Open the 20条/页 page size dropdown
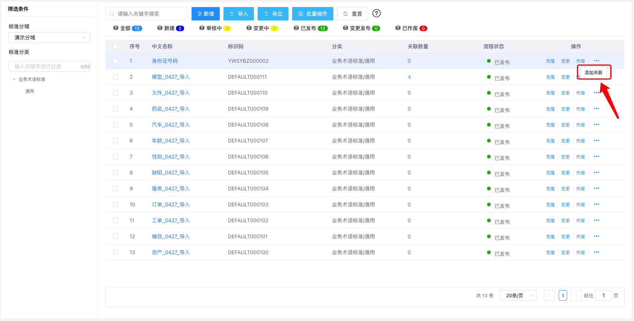Image resolution: width=634 pixels, height=321 pixels. [x=517, y=295]
